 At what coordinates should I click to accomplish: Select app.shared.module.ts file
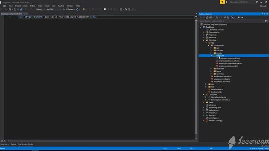(x=222, y=82)
